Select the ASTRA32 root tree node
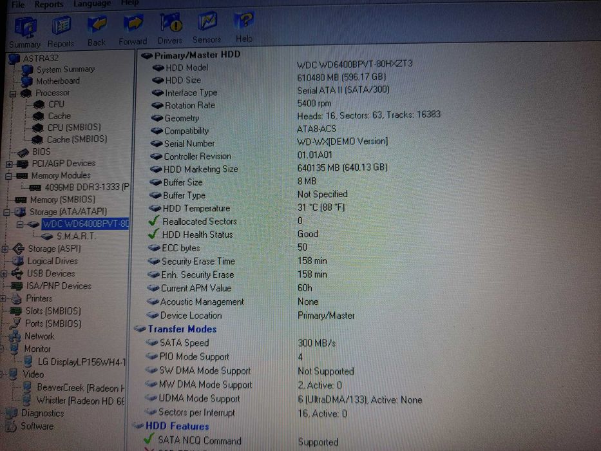The height and width of the screenshot is (451, 601). [41, 58]
